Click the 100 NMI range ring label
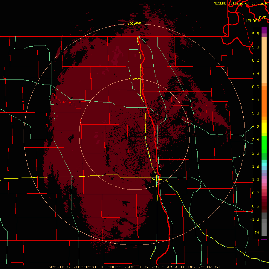The height and width of the screenshot is (269, 269). 134,24
